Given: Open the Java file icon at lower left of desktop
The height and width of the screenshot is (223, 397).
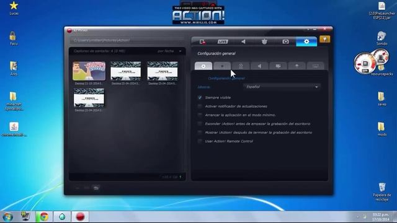Looking at the screenshot, I should coord(14,129).
